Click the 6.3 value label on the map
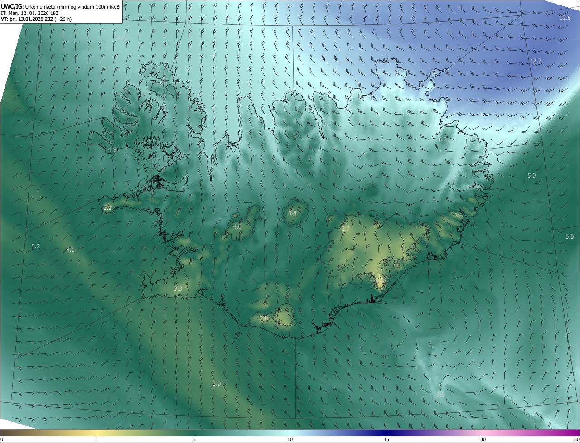Screen dimensions: 580x443 pos(443,139)
